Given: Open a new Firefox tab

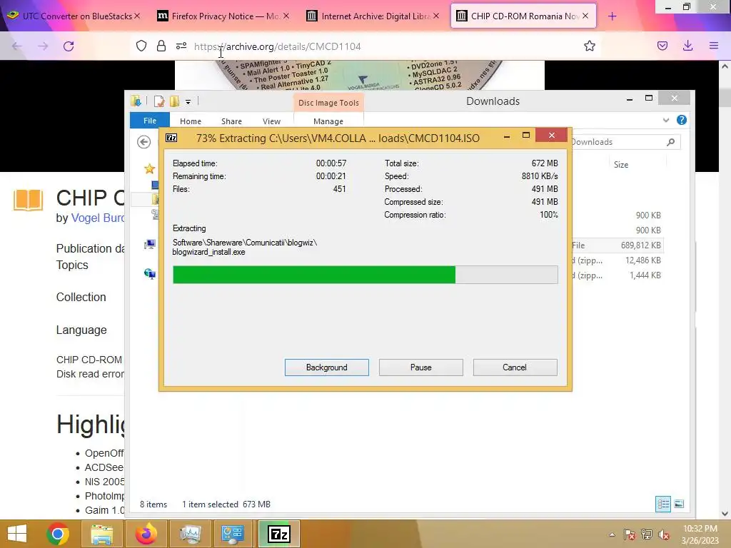Looking at the screenshot, I should (612, 16).
